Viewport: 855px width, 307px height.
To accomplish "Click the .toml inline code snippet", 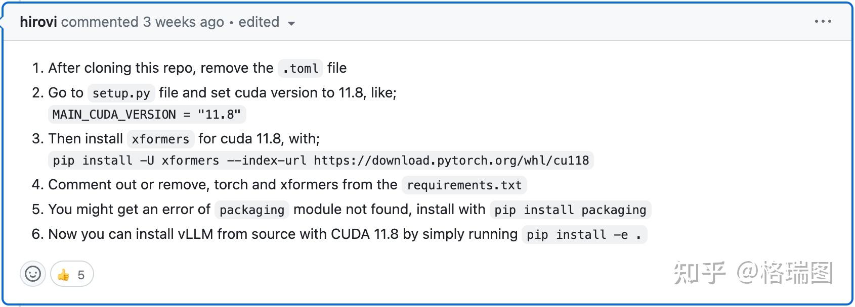I will point(300,69).
